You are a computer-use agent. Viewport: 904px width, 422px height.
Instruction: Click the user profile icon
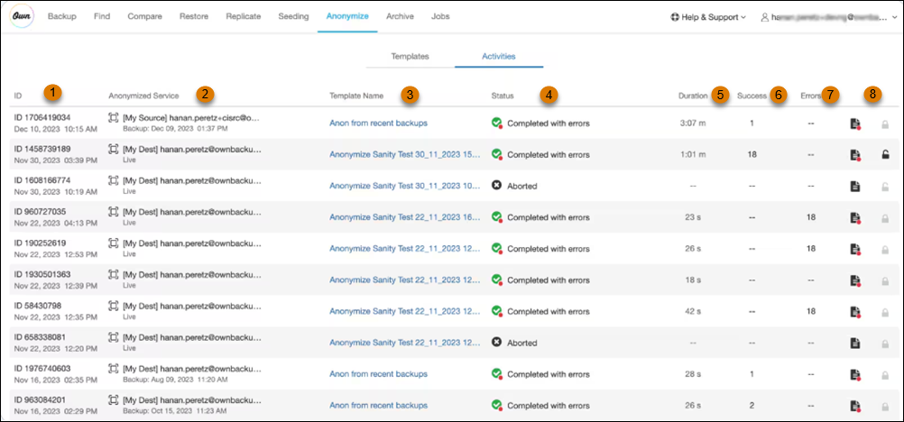coord(765,17)
